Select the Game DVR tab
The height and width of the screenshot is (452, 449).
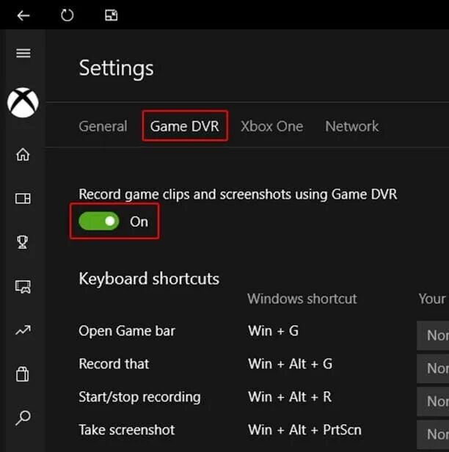[184, 126]
